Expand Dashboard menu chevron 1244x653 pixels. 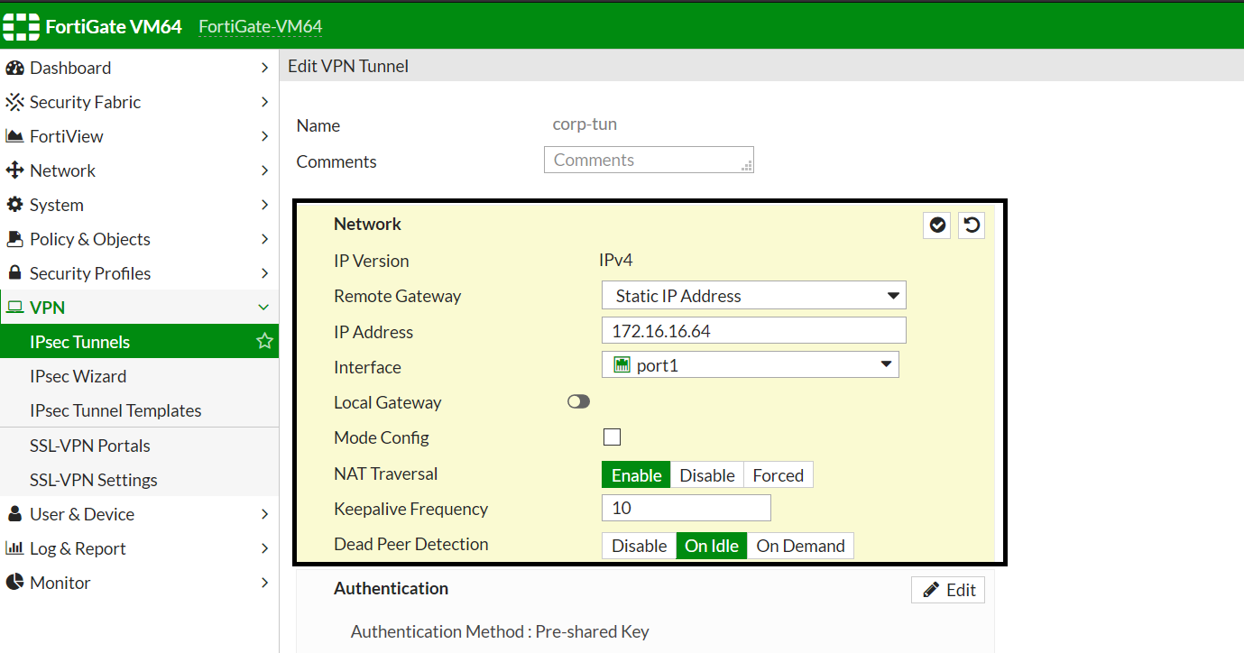tap(264, 68)
